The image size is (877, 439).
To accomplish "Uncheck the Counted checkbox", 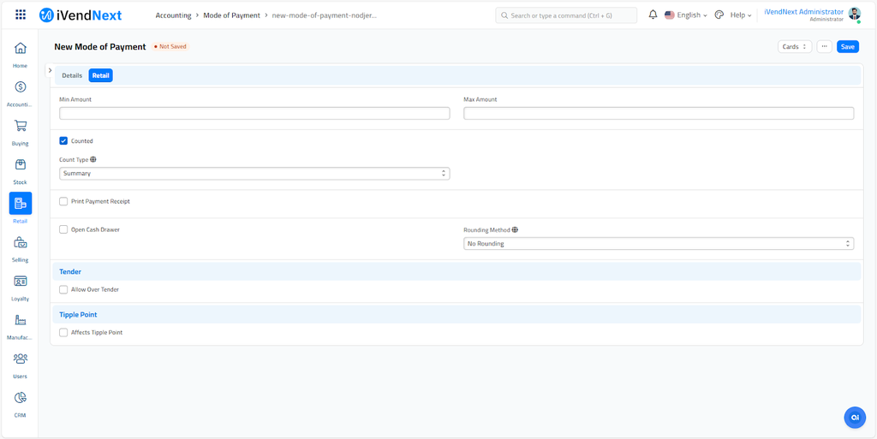I will point(63,141).
